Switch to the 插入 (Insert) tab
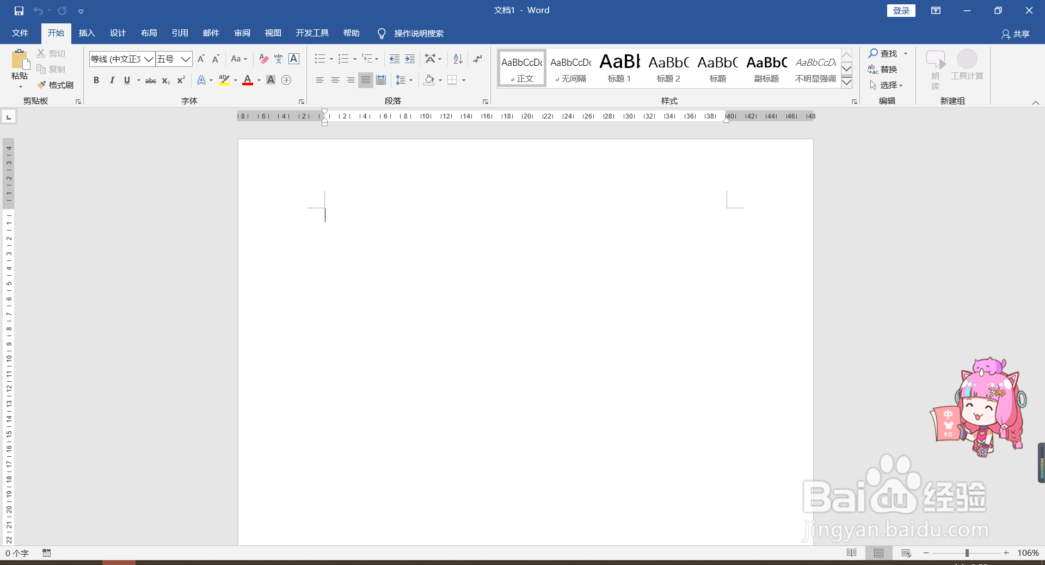The height and width of the screenshot is (565, 1045). [x=87, y=33]
